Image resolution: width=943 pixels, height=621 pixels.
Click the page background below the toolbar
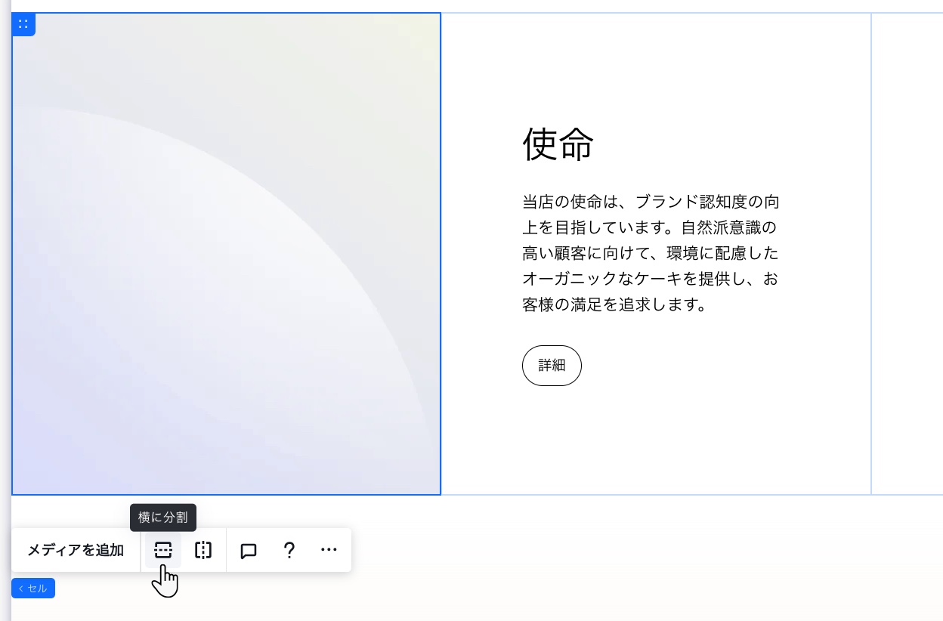pyautogui.click(x=604, y=597)
